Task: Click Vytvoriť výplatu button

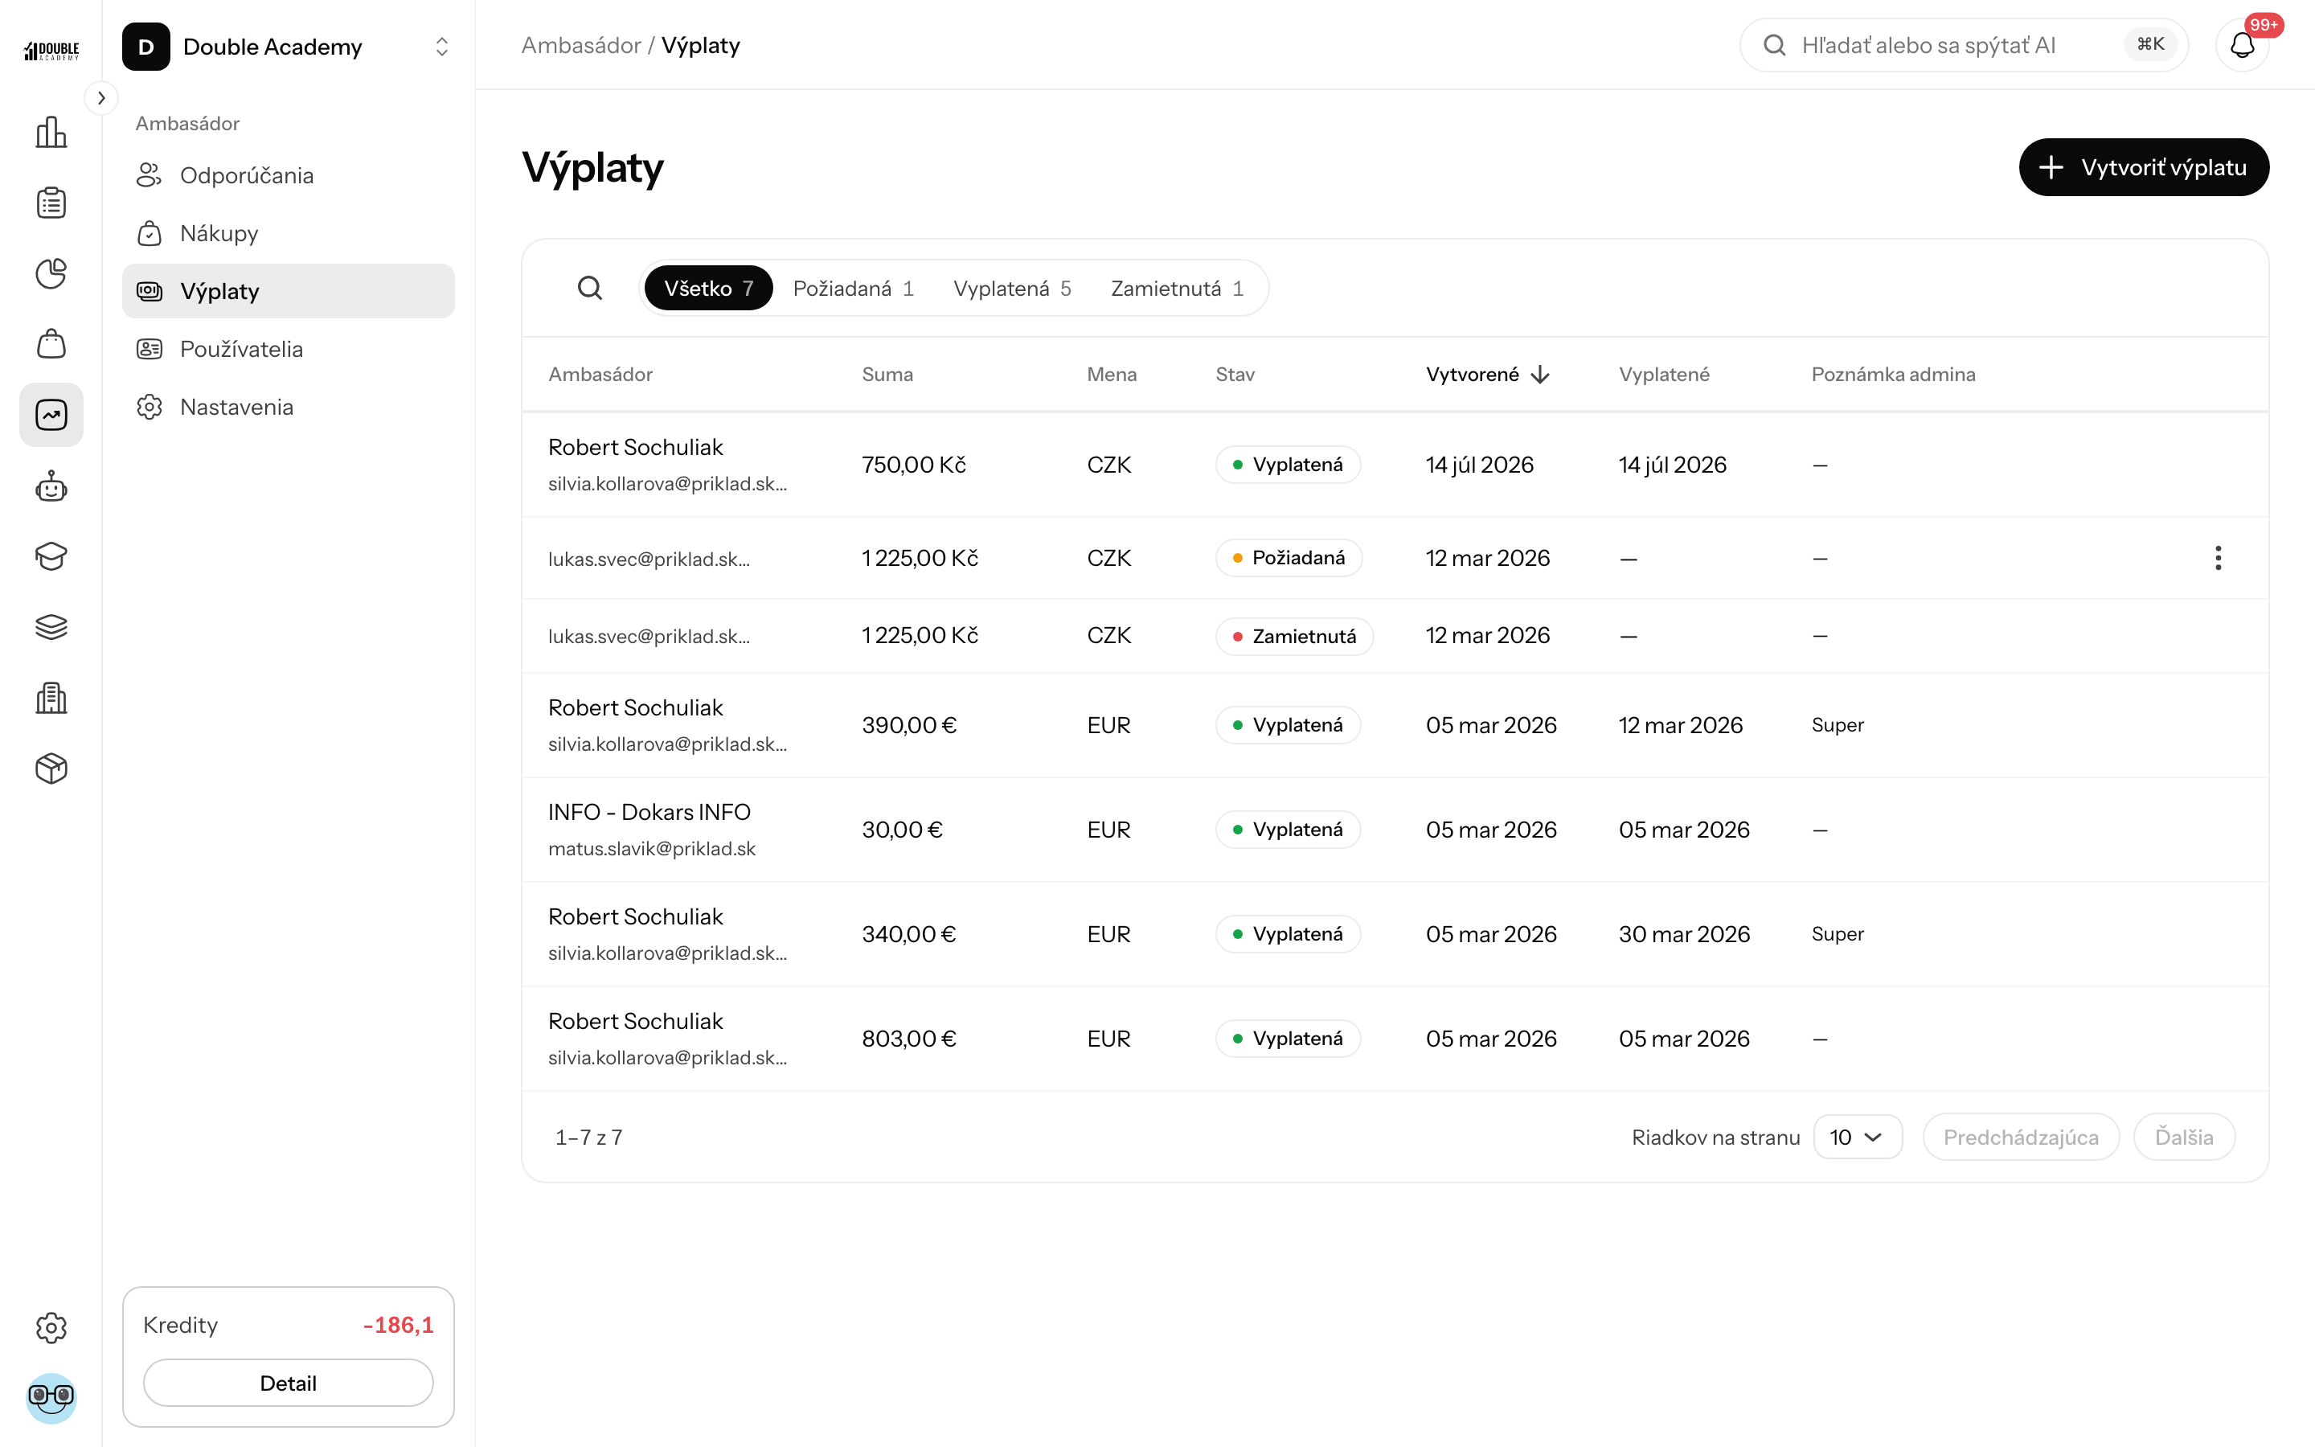Action: (2143, 167)
